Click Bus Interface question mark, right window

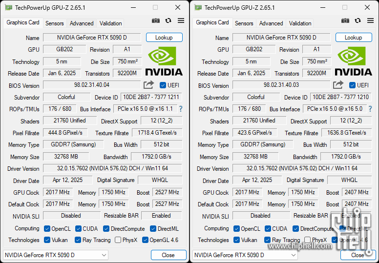tap(370, 109)
